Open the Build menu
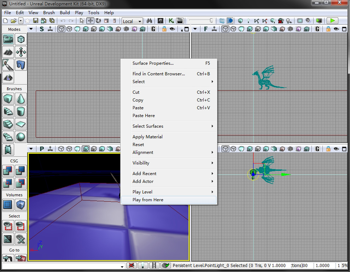 click(65, 12)
